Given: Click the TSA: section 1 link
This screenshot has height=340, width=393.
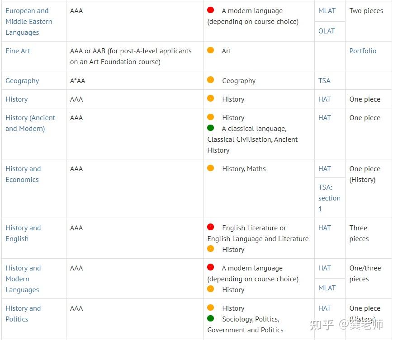Looking at the screenshot, I should pyautogui.click(x=329, y=198).
